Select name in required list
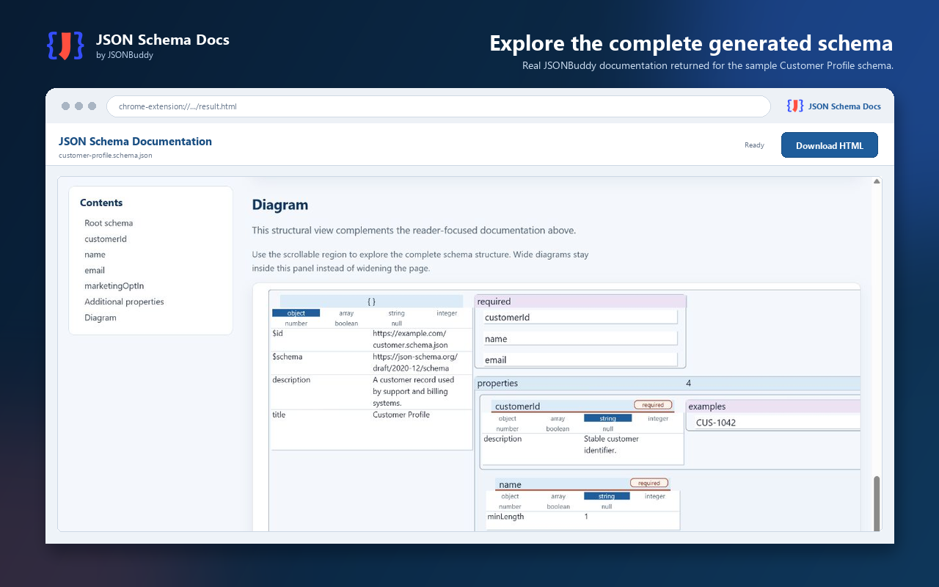This screenshot has width=939, height=587. click(x=580, y=339)
